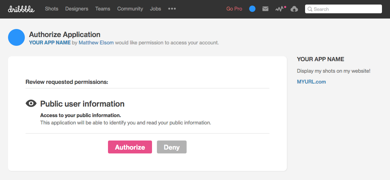Click the eye icon beside Public user information
This screenshot has height=180, width=390.
tap(31, 103)
